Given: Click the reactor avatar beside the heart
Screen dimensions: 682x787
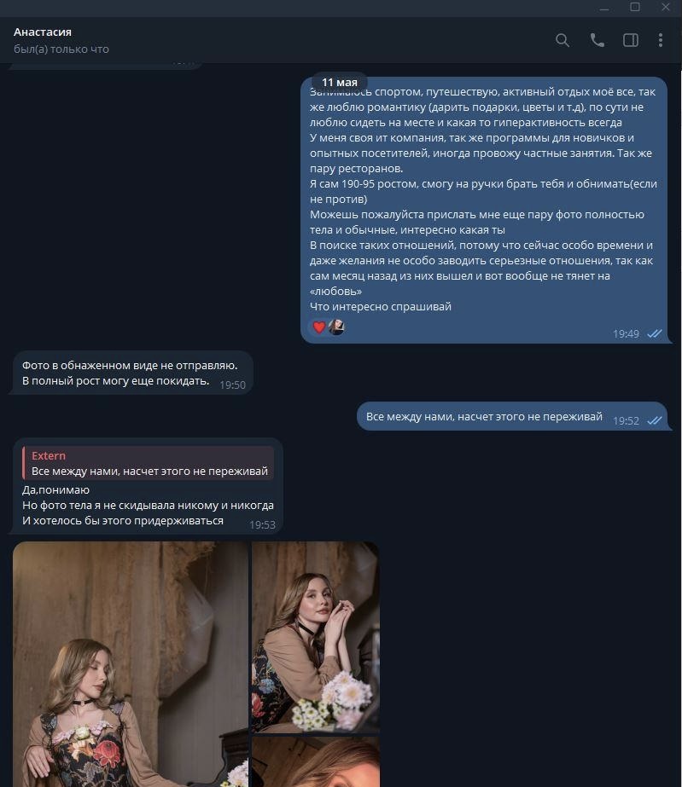Looking at the screenshot, I should click(336, 327).
